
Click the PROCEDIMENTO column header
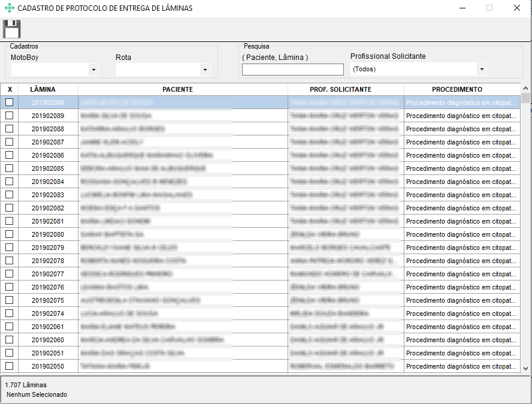point(457,89)
